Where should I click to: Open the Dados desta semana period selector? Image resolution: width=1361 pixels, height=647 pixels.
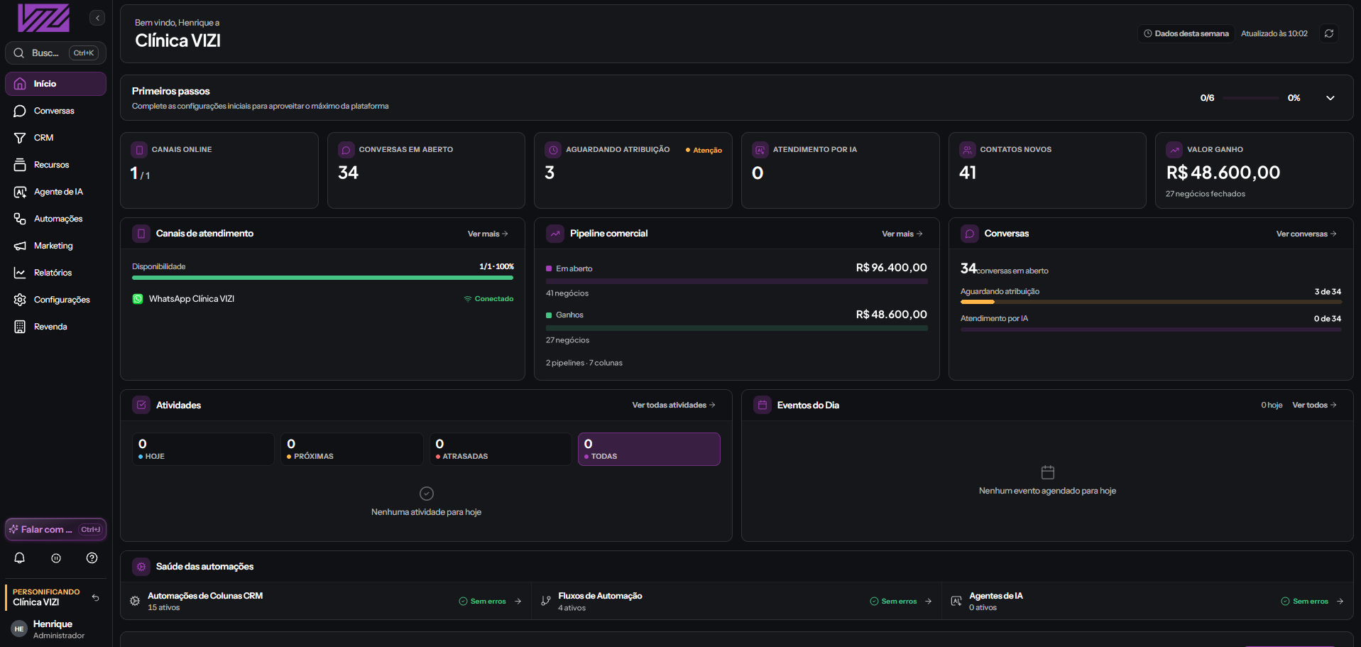[1186, 33]
